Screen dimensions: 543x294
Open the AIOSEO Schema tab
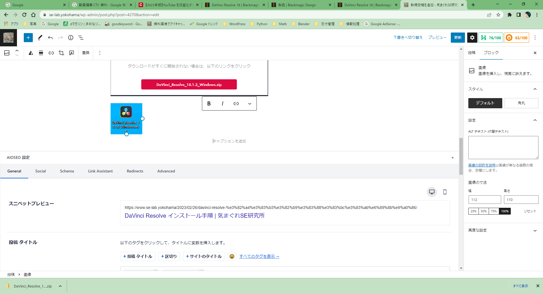pyautogui.click(x=67, y=171)
